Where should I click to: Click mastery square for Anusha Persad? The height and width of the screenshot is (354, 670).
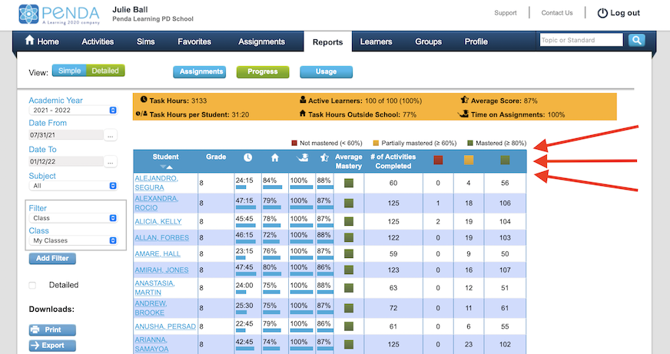coord(349,326)
